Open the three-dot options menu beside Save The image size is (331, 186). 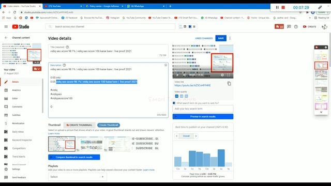(230, 38)
